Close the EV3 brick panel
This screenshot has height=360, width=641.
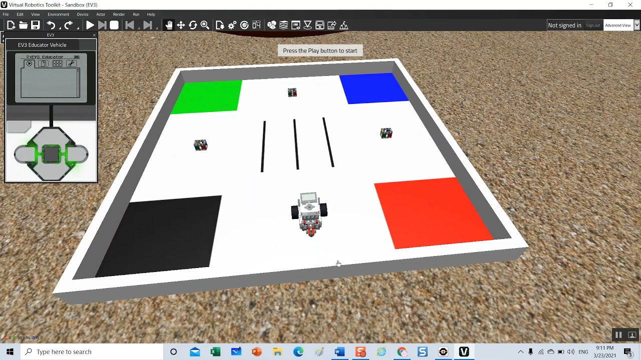pos(94,35)
